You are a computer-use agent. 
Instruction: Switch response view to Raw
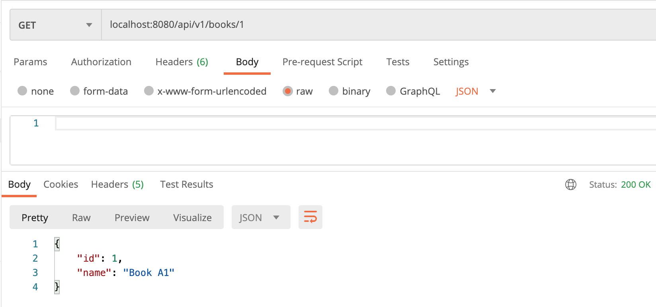[x=81, y=218]
